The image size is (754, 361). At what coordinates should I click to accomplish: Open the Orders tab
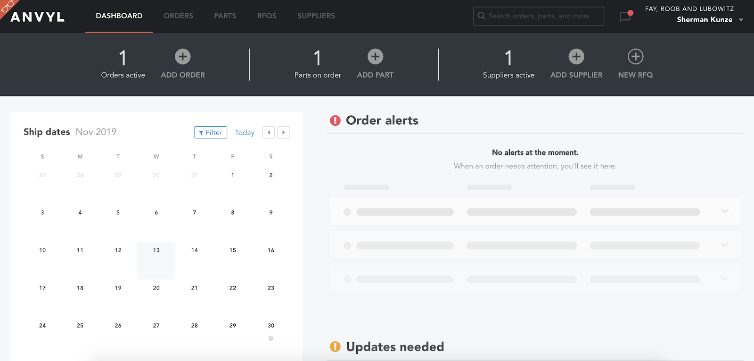coord(178,16)
